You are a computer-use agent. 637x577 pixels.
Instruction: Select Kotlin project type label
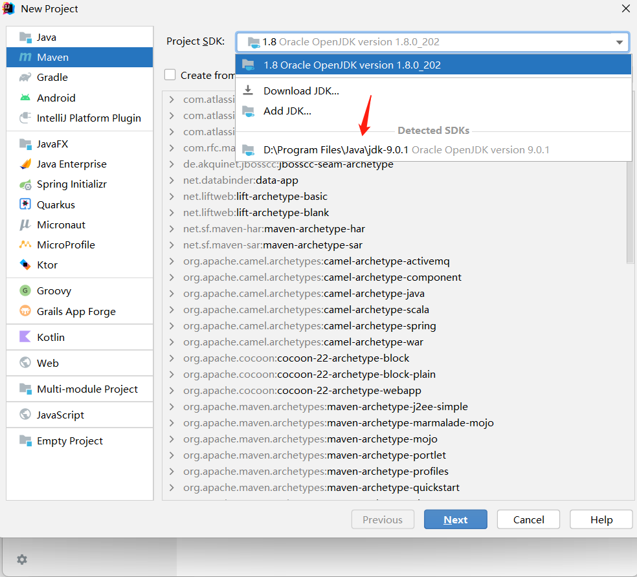(x=50, y=337)
